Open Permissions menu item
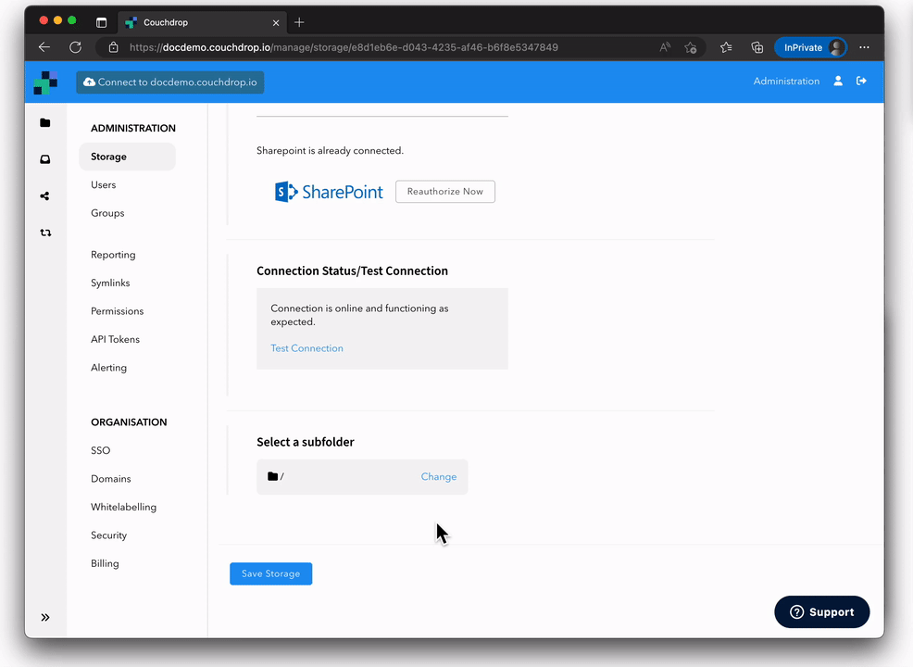 (117, 311)
